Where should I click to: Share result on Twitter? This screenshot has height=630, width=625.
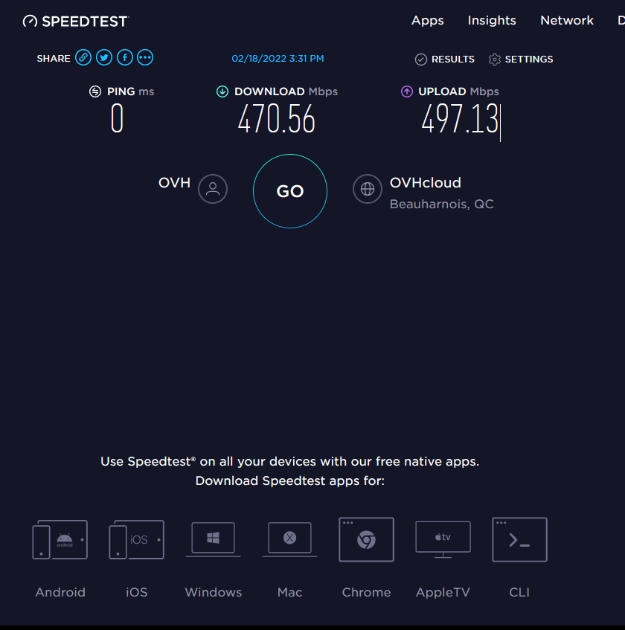104,58
